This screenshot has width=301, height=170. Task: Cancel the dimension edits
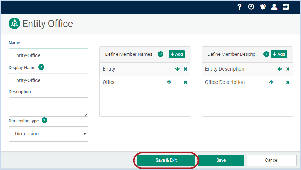pos(271,160)
